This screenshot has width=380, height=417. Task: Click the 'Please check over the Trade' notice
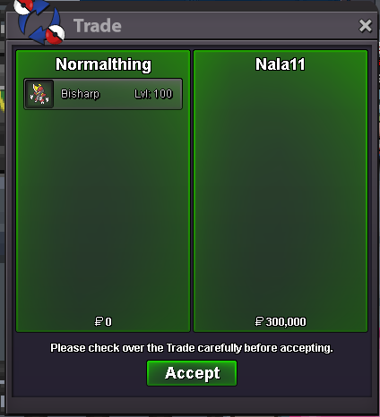[x=192, y=348]
